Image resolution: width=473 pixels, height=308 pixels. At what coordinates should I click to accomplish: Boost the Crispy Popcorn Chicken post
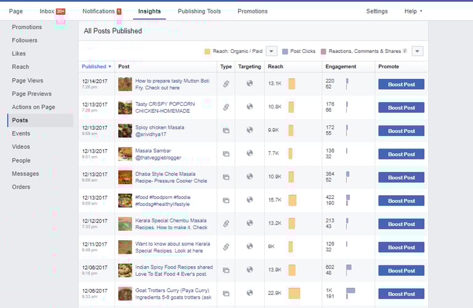[401, 107]
